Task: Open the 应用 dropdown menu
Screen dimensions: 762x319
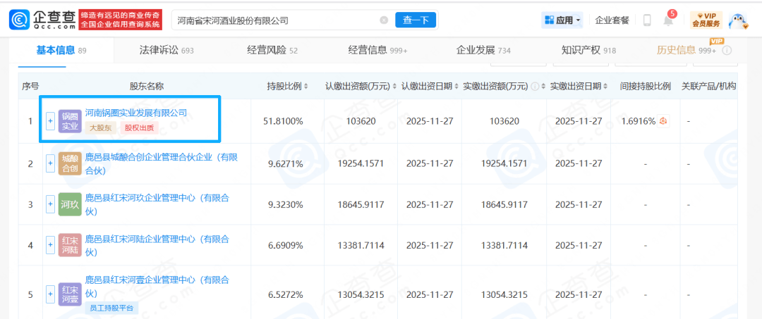Action: pos(563,20)
